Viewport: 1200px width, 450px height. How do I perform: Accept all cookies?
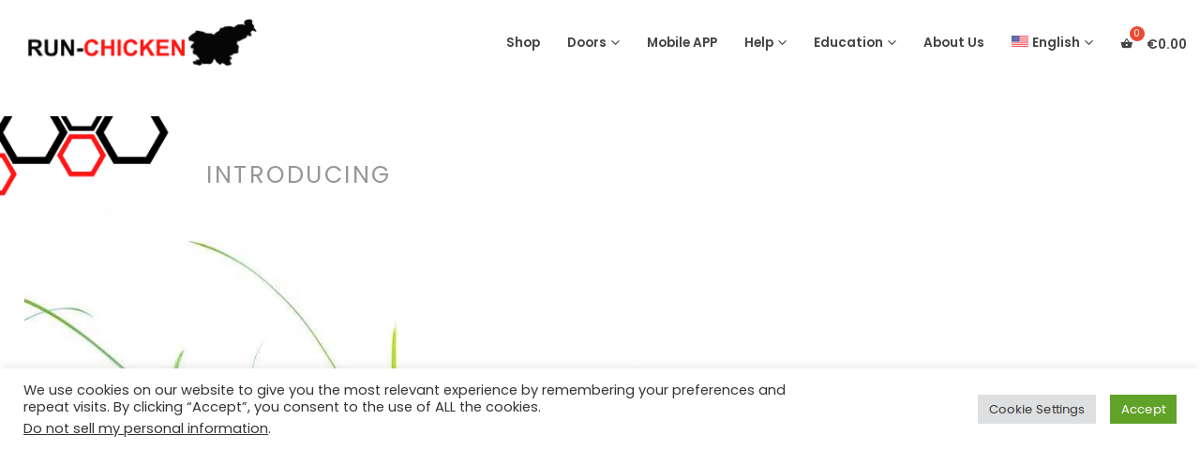tap(1143, 409)
